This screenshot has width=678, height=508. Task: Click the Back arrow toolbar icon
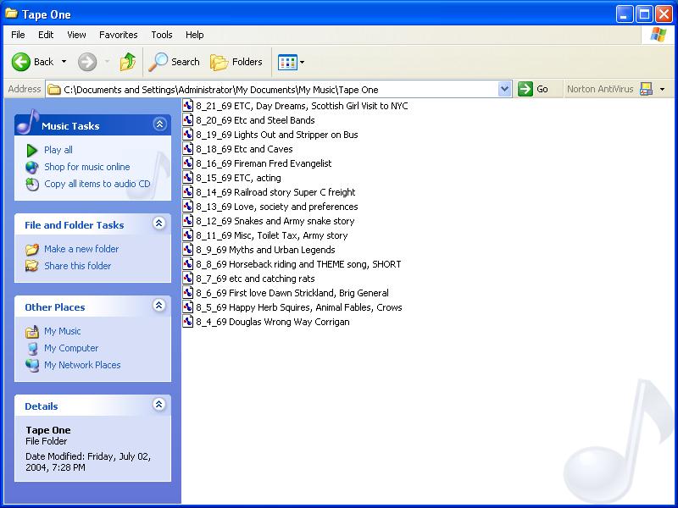coord(21,62)
